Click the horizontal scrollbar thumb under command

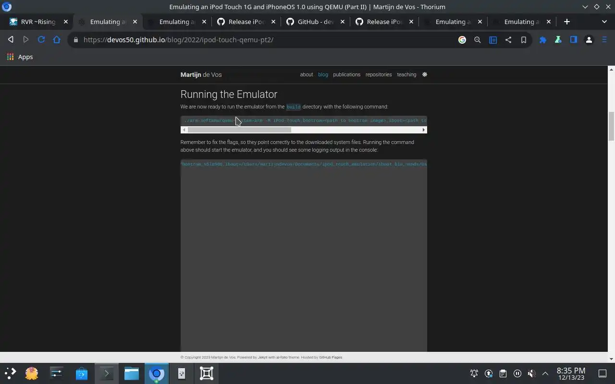239,130
